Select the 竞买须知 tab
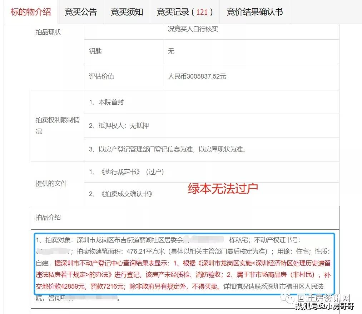 pos(127,12)
